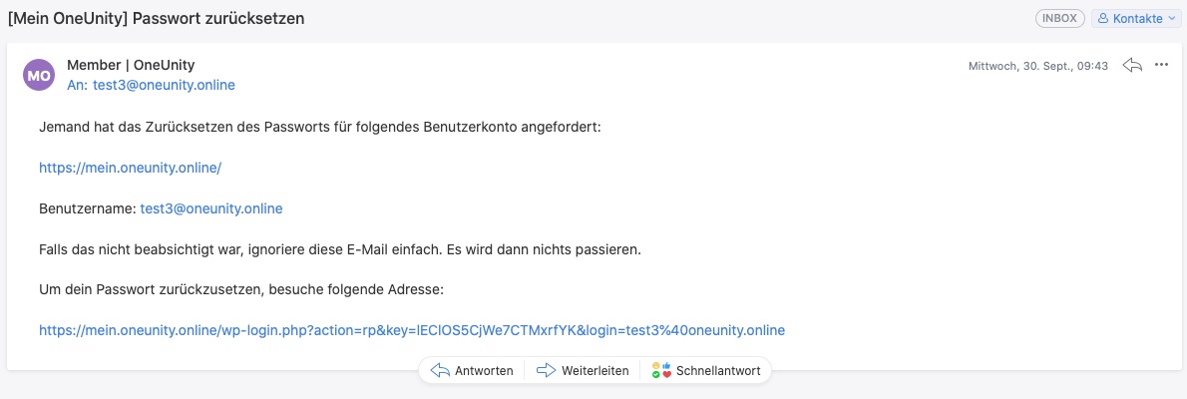Click the purple MO sender avatar
This screenshot has width=1187, height=399.
(x=39, y=75)
